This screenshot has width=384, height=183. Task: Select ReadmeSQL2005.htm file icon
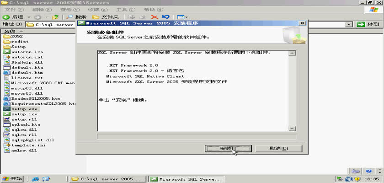(x=7, y=98)
